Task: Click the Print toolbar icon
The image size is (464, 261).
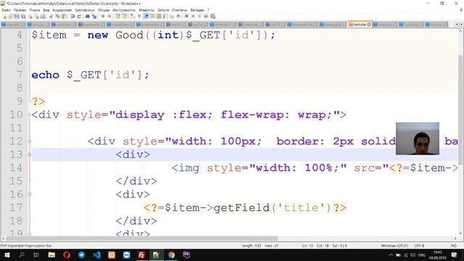Action: point(43,17)
